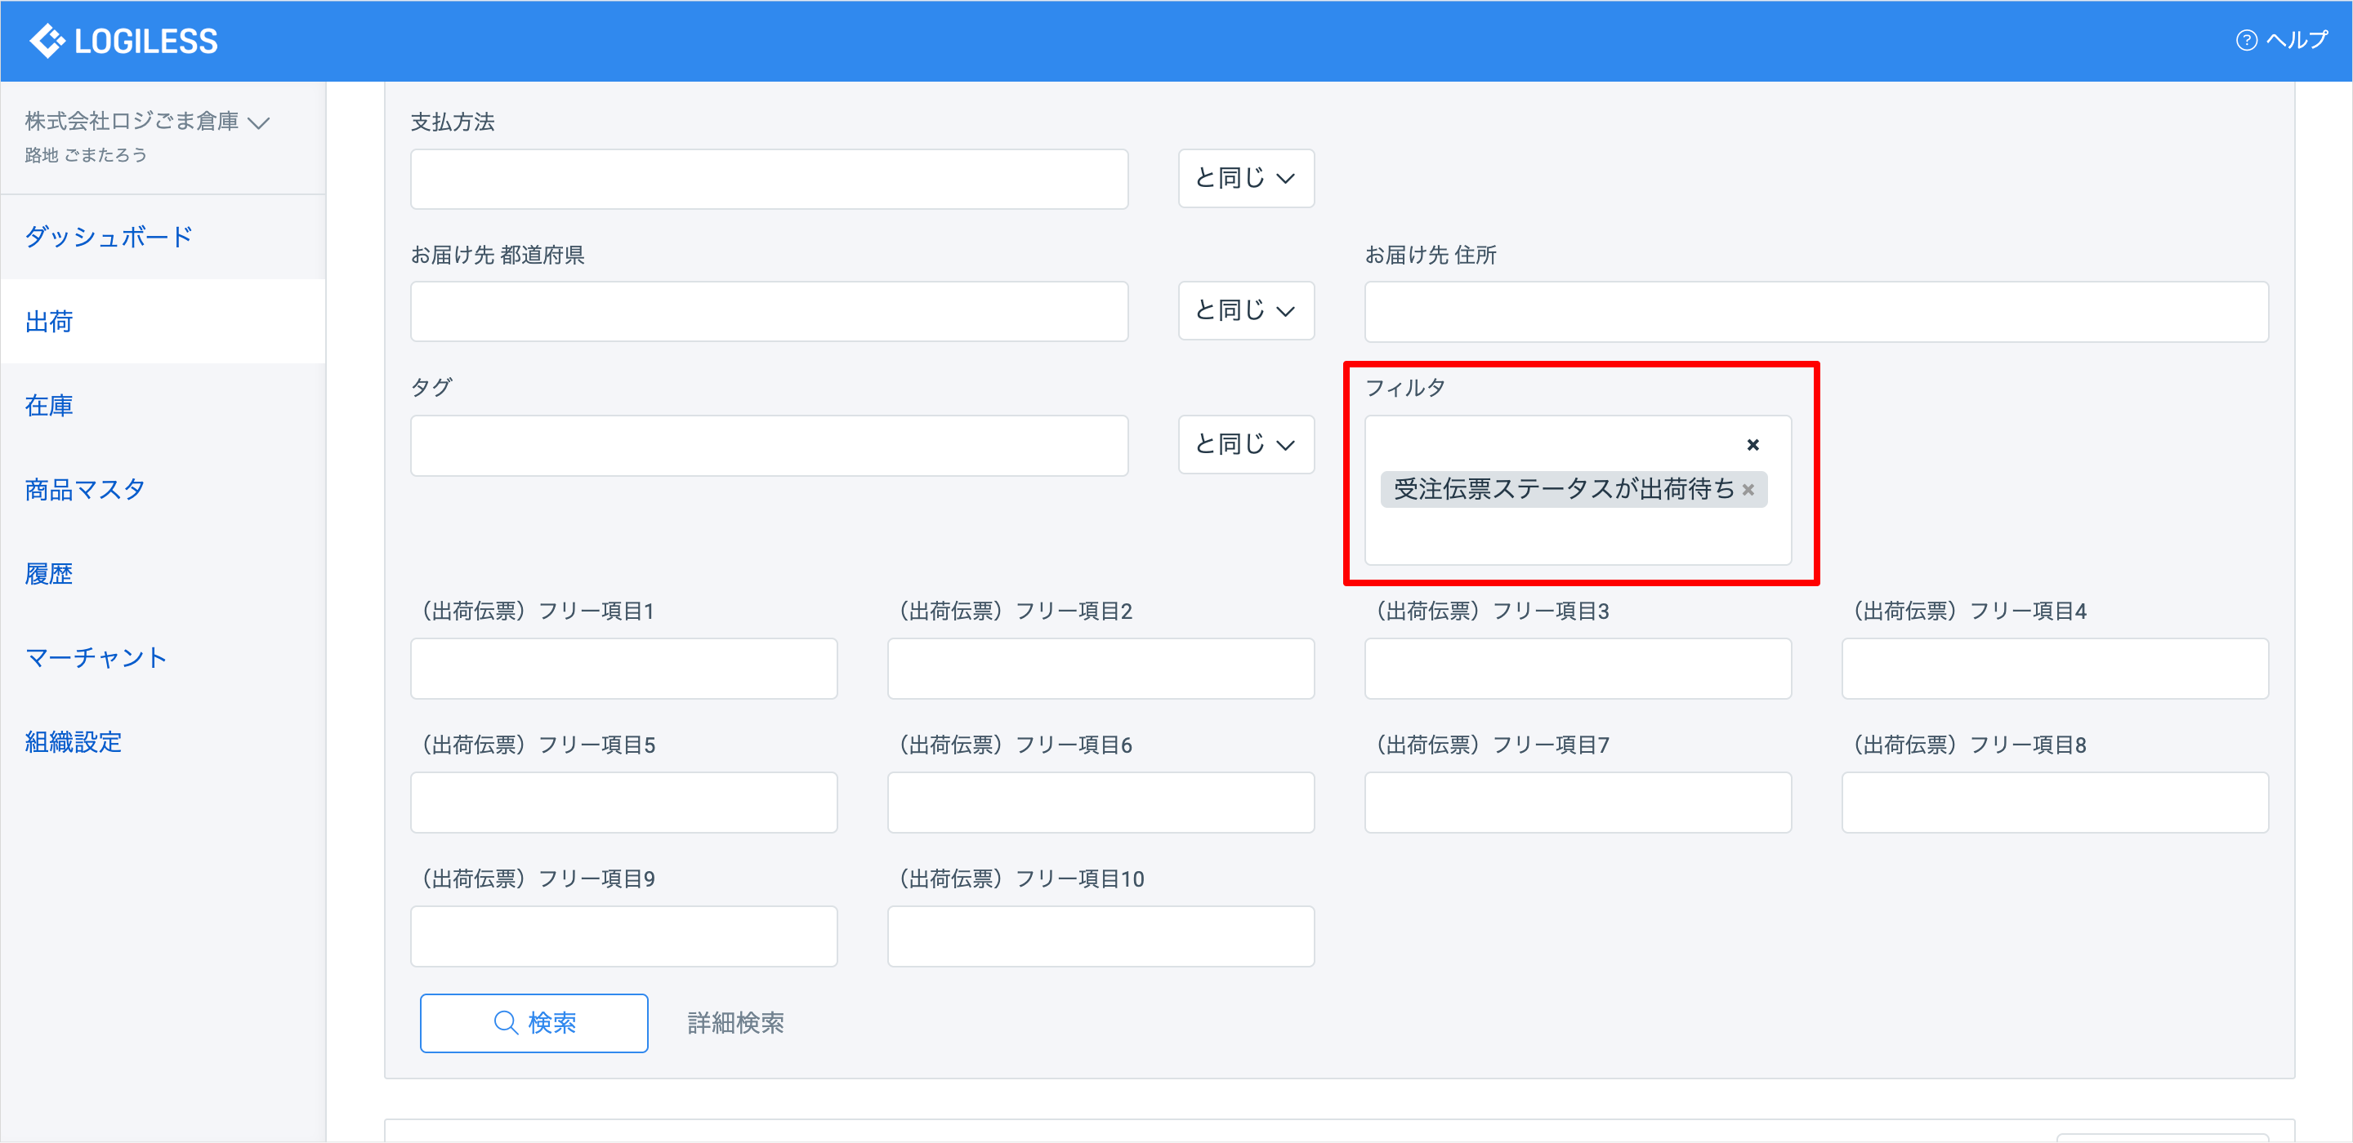
Task: Click the フリー項目7 input field
Action: [1578, 803]
